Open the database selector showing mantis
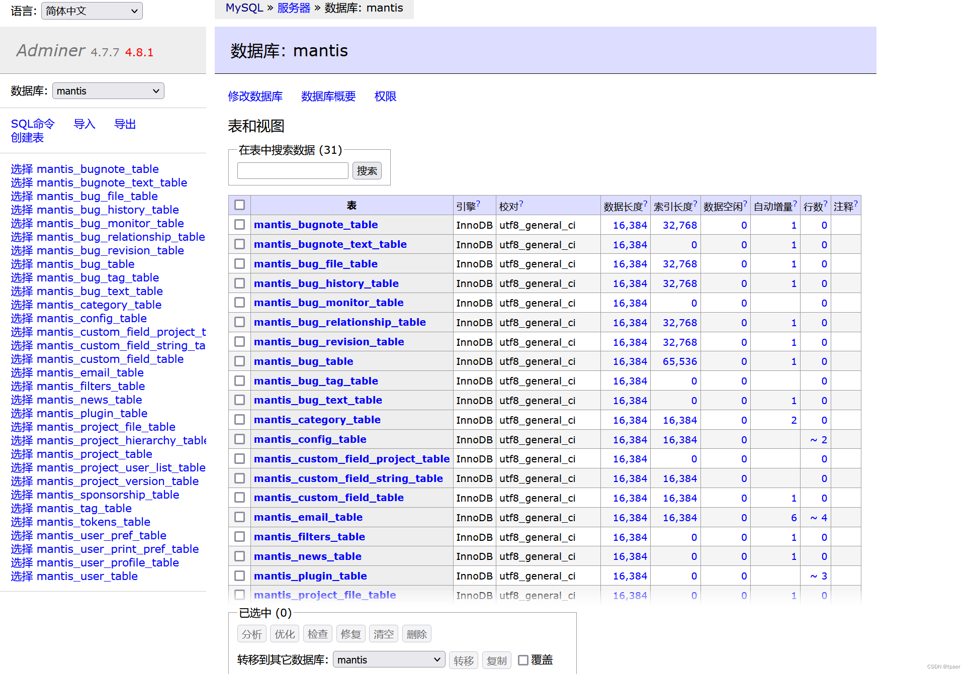Image resolution: width=968 pixels, height=674 pixels. coord(108,91)
